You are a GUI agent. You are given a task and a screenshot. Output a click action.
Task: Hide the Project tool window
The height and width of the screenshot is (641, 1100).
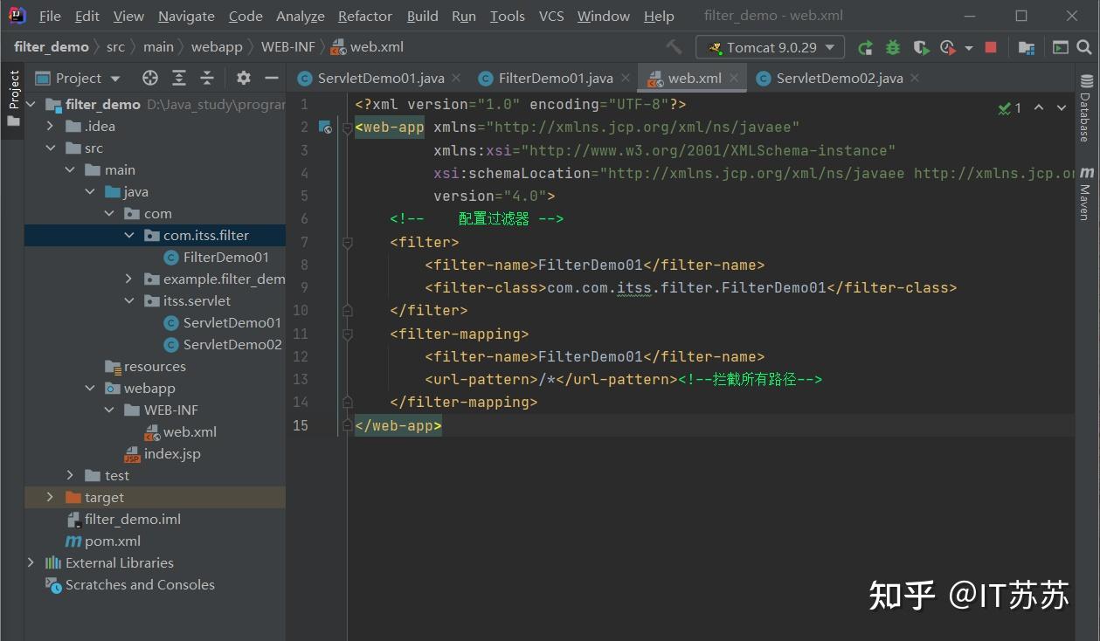coord(272,78)
